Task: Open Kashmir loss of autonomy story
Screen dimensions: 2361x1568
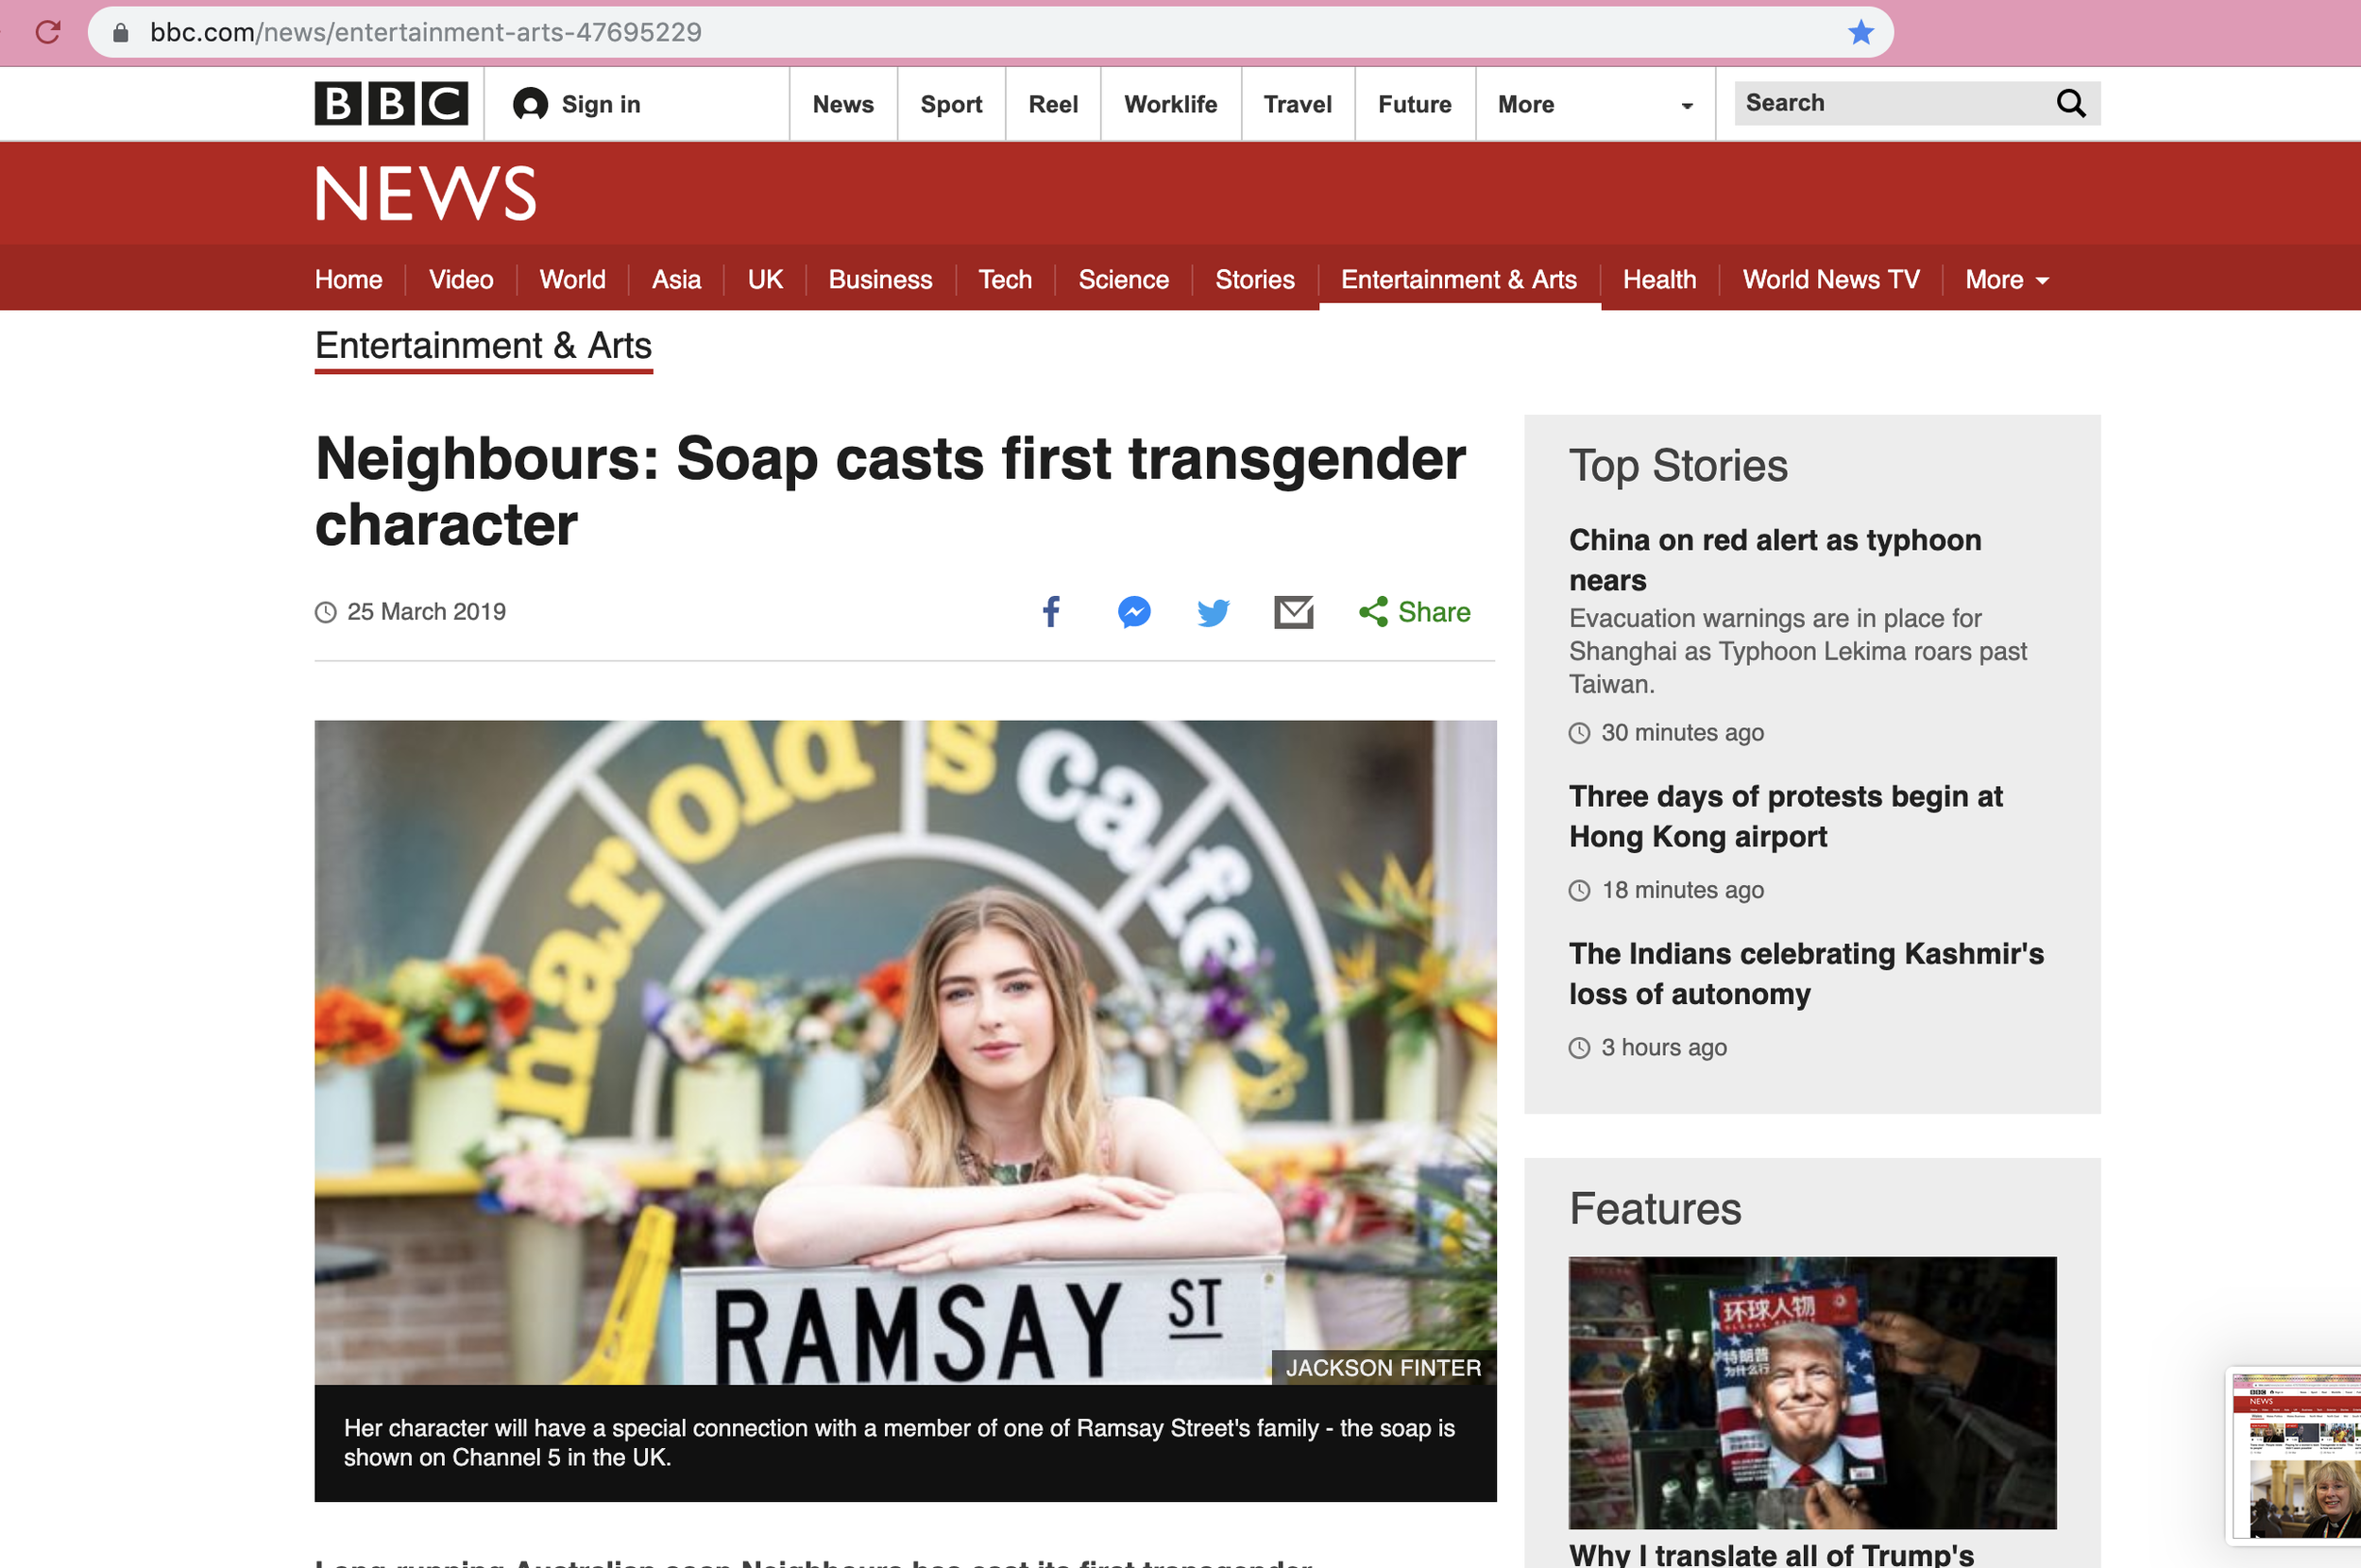Action: click(x=1806, y=973)
